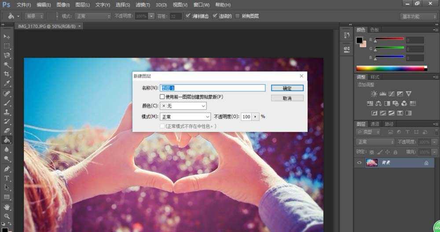440x232 pixels.
Task: Add a Levels adjustment
Action: point(383,94)
